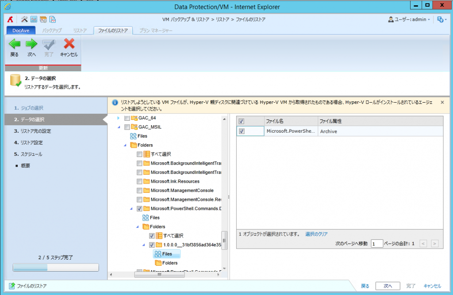Image resolution: width=453 pixels, height=295 pixels.
Task: Click the 2 / 5 step progress bar
Action: (x=56, y=267)
